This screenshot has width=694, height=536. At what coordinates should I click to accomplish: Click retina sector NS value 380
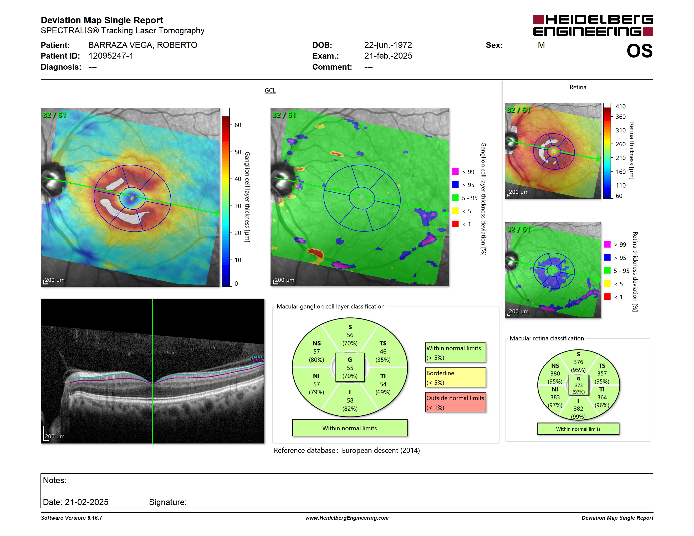tap(555, 373)
